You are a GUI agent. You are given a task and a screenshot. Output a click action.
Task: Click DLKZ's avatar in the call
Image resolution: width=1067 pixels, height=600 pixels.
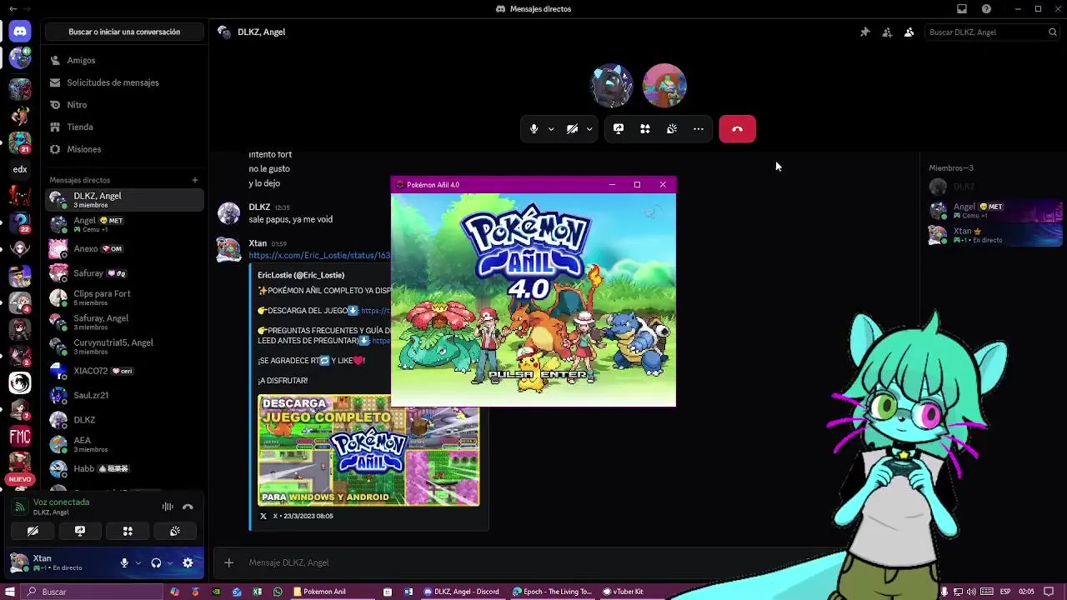[612, 85]
